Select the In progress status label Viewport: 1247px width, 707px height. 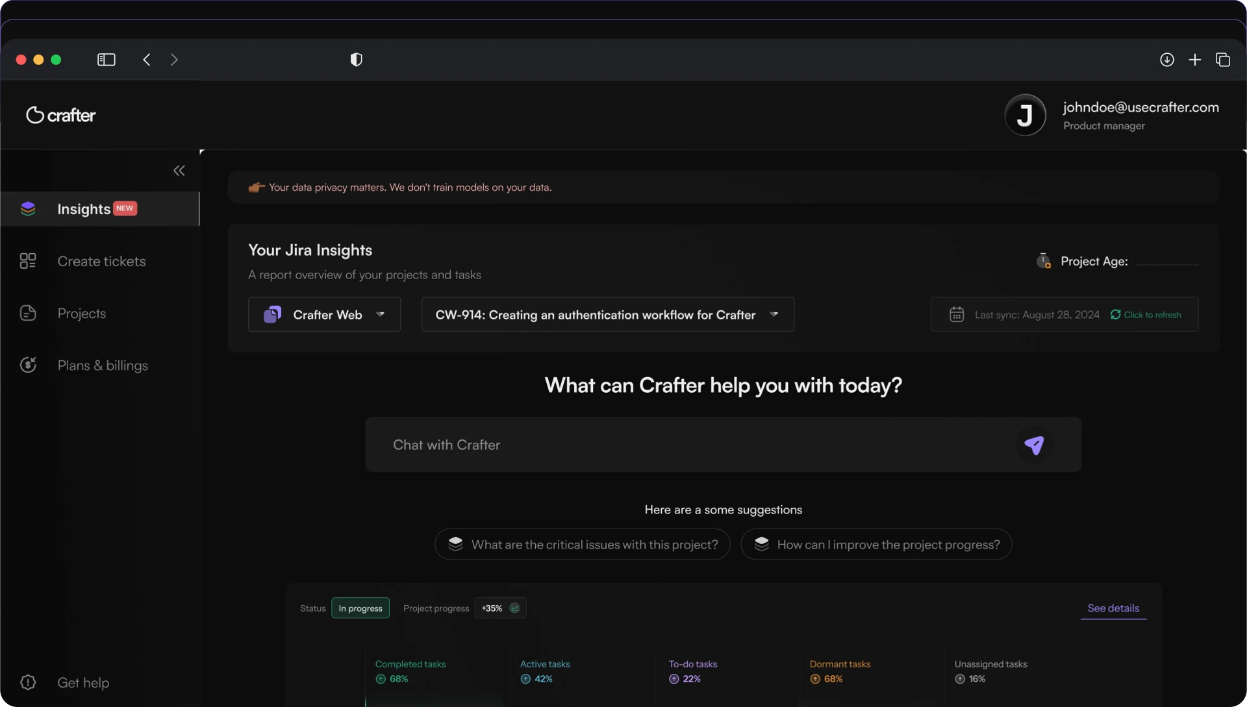pos(360,608)
